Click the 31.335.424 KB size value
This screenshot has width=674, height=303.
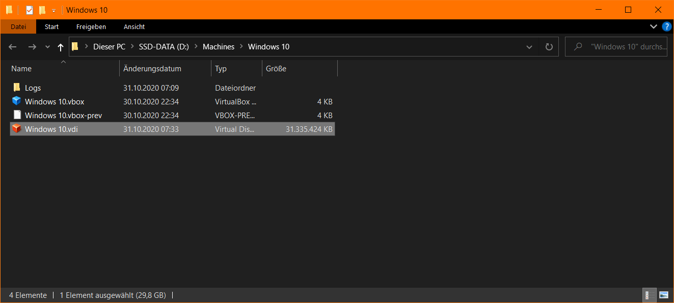(309, 129)
